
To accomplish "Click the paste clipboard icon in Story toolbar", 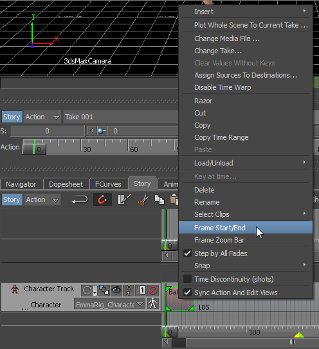I will tap(174, 200).
